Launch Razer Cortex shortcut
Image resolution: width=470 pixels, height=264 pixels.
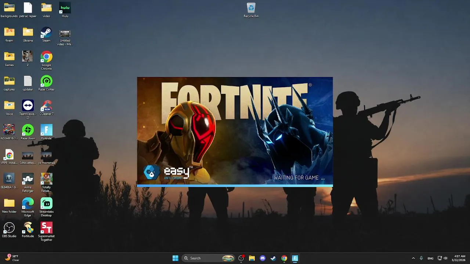[46, 84]
